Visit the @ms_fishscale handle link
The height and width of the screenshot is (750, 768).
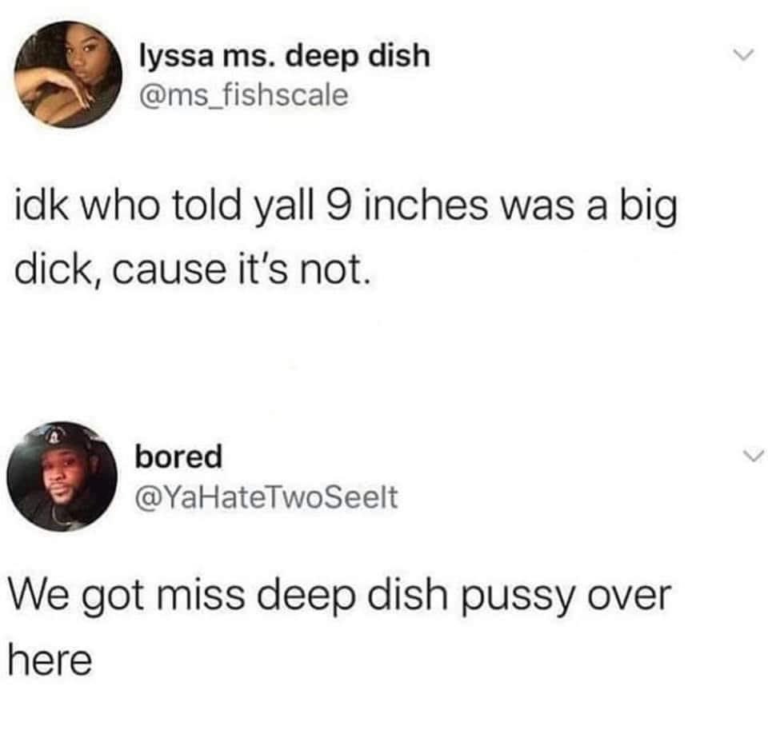(244, 94)
